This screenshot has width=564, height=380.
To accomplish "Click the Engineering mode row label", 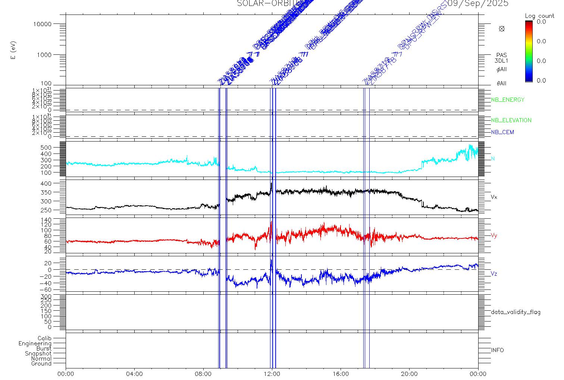I will 35,343.
